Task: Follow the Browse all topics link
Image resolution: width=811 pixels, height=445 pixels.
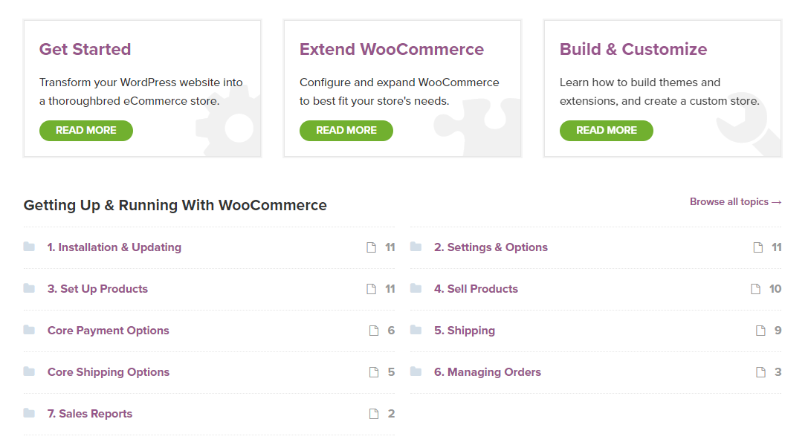Action: 735,201
